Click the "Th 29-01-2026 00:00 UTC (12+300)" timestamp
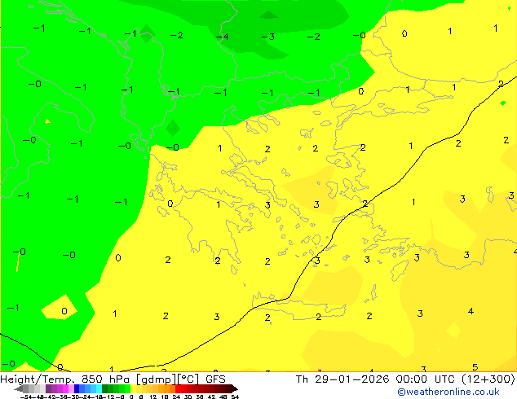517x399 pixels. (x=405, y=379)
